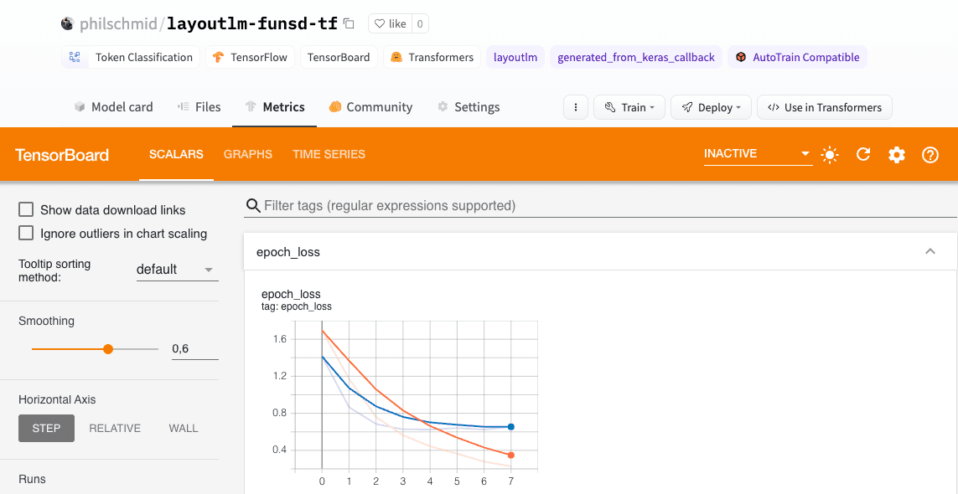Screen dimensions: 958x494
Task: Select the TensorBoard tag
Action: pos(339,58)
